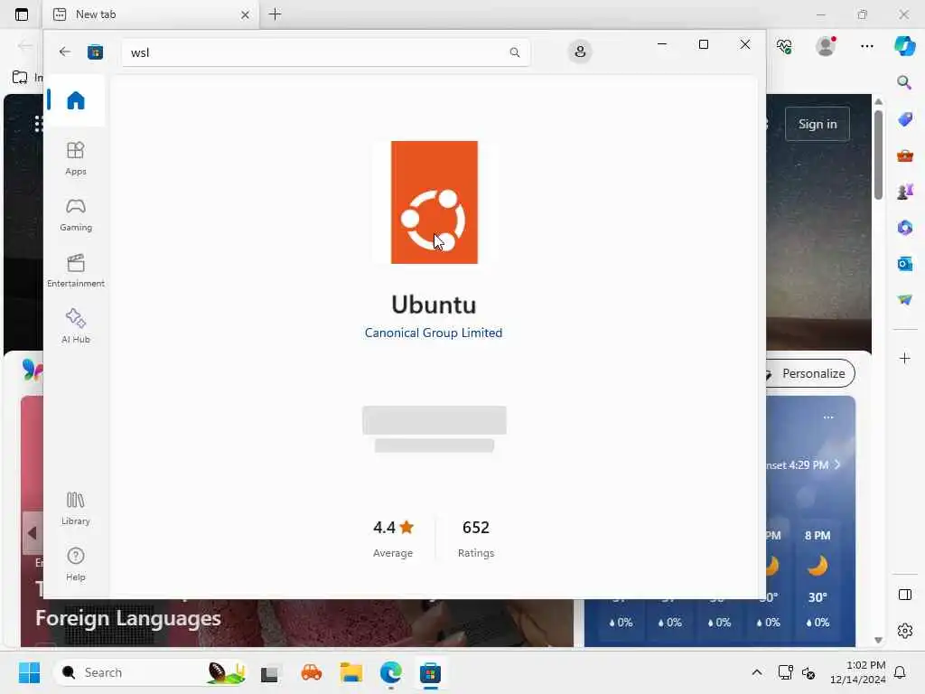Close the New tab in Edge
Viewport: 925px width, 694px height.
tap(245, 14)
